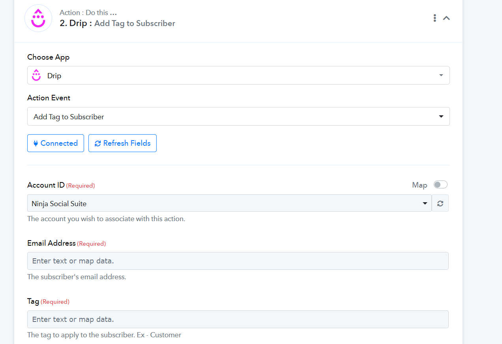This screenshot has width=502, height=344.
Task: Click the 'Choose App' label
Action: (x=48, y=57)
